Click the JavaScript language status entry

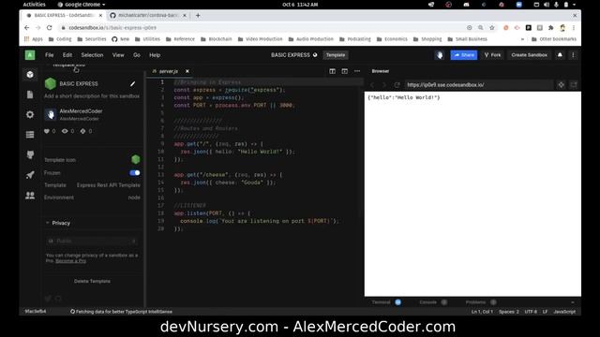564,312
